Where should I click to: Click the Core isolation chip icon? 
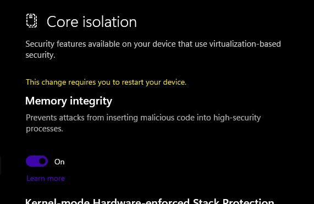pyautogui.click(x=32, y=21)
